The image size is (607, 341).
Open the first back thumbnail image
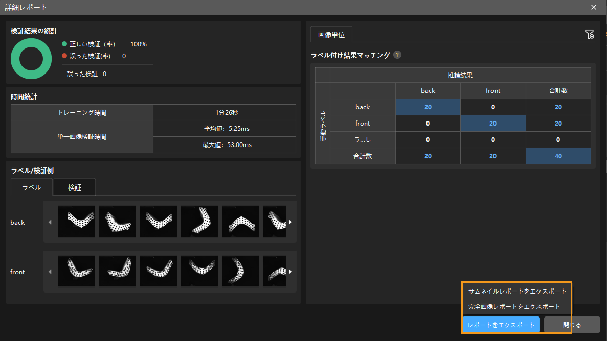[x=77, y=222]
